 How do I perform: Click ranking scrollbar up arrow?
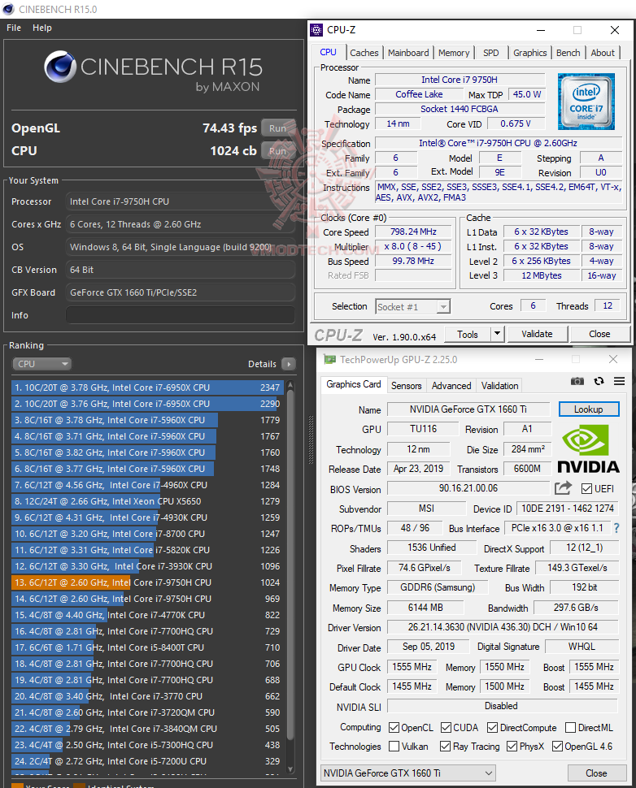click(x=290, y=385)
